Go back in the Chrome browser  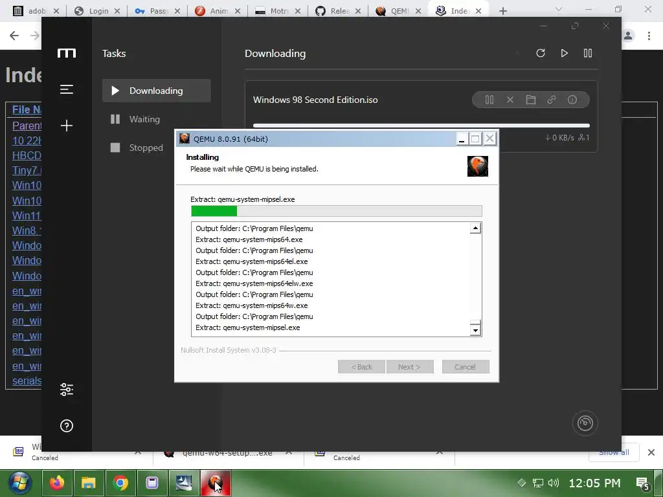(14, 36)
